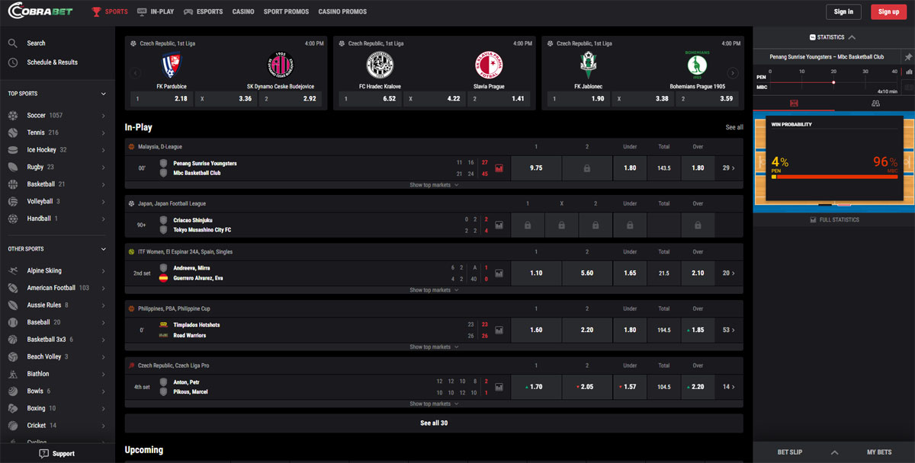Bet on Bohemians Prague 1905 at 3.59
Viewport: 915px width, 463px height.
tap(706, 99)
